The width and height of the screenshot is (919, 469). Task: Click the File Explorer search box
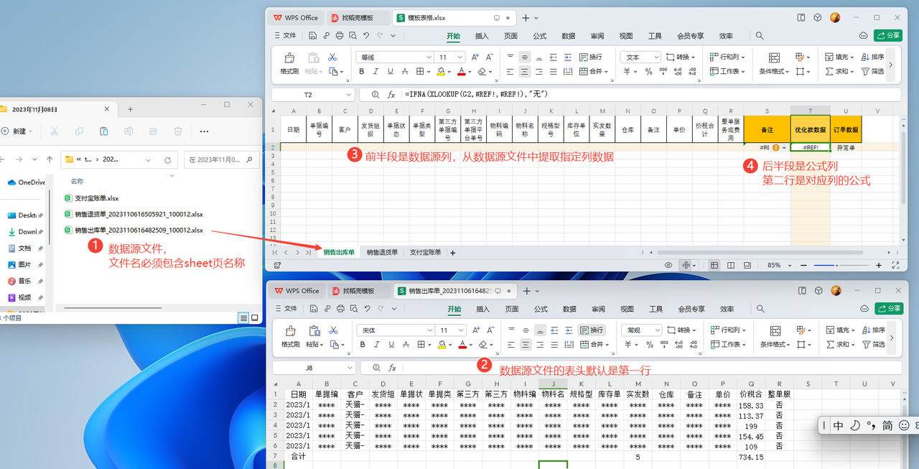coord(219,159)
